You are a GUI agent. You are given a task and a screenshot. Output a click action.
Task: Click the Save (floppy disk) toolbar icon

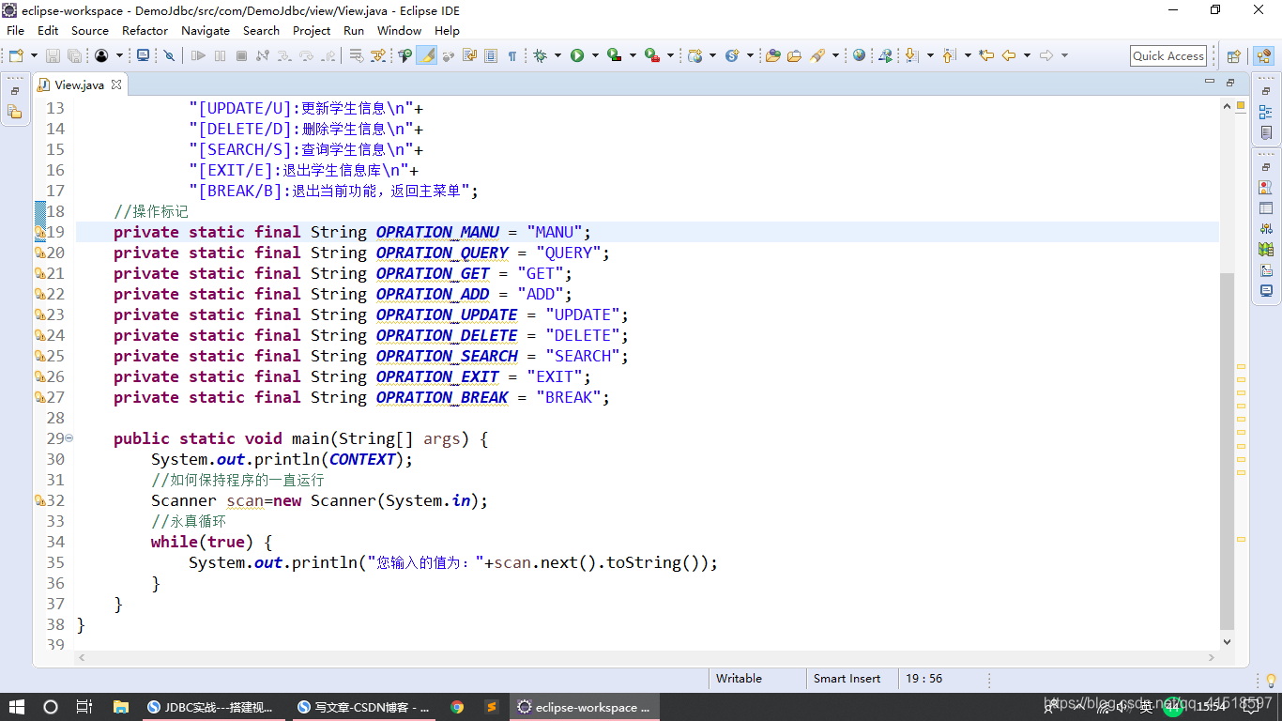pos(53,56)
